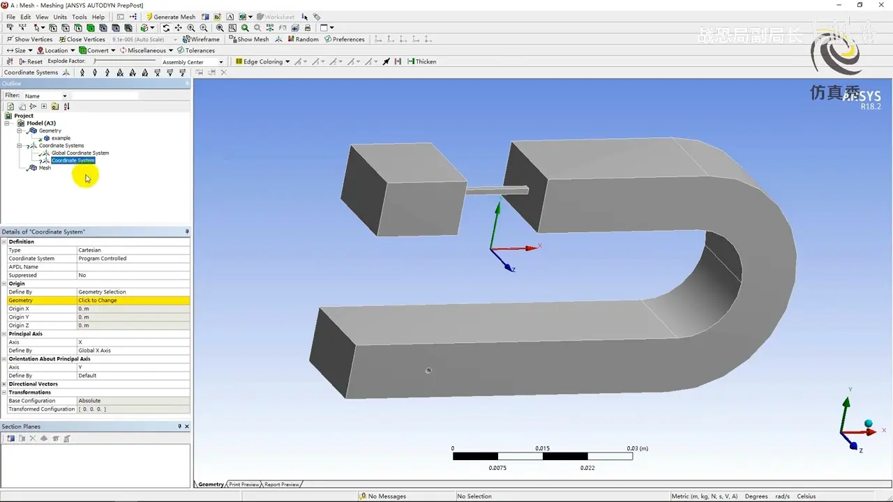
Task: Expand the Directional Vectors section
Action: pyautogui.click(x=4, y=384)
